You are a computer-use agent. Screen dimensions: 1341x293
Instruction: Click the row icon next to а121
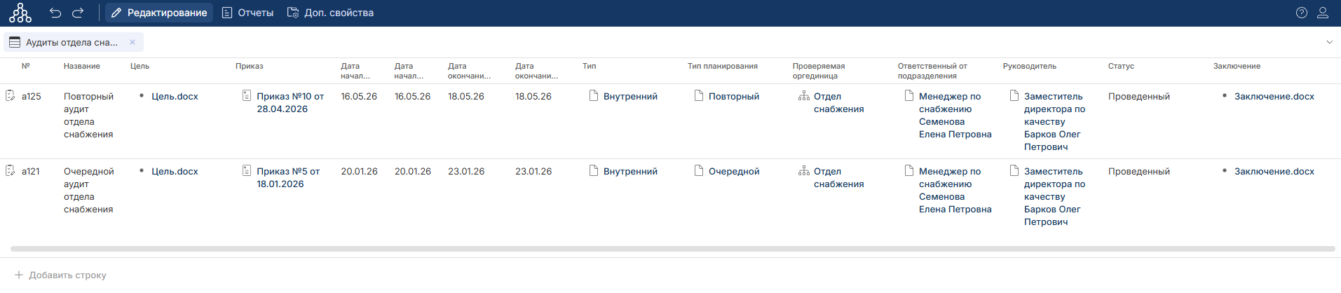[11, 170]
